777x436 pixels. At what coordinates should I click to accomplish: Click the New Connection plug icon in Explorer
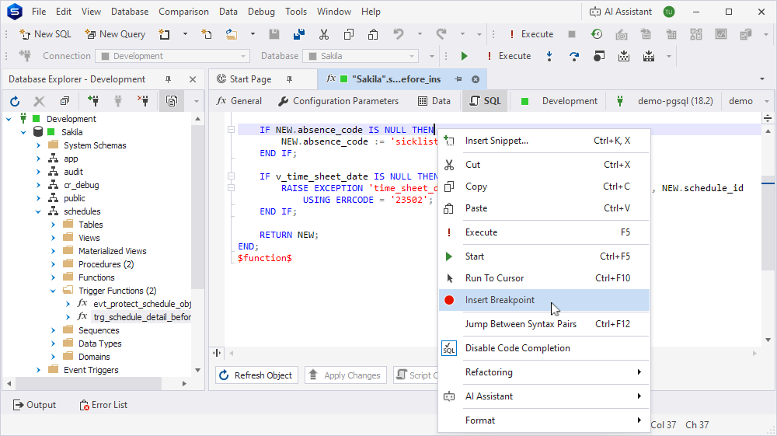coord(92,101)
